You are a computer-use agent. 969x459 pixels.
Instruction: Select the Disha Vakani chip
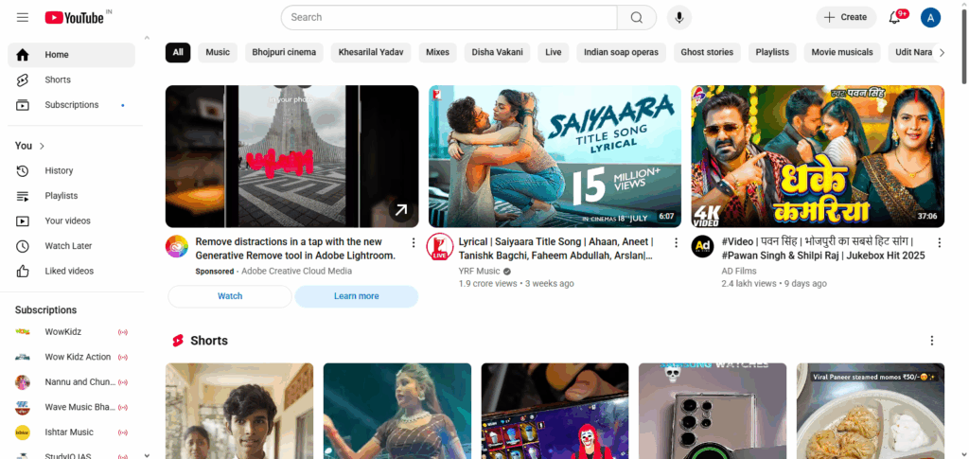click(497, 52)
